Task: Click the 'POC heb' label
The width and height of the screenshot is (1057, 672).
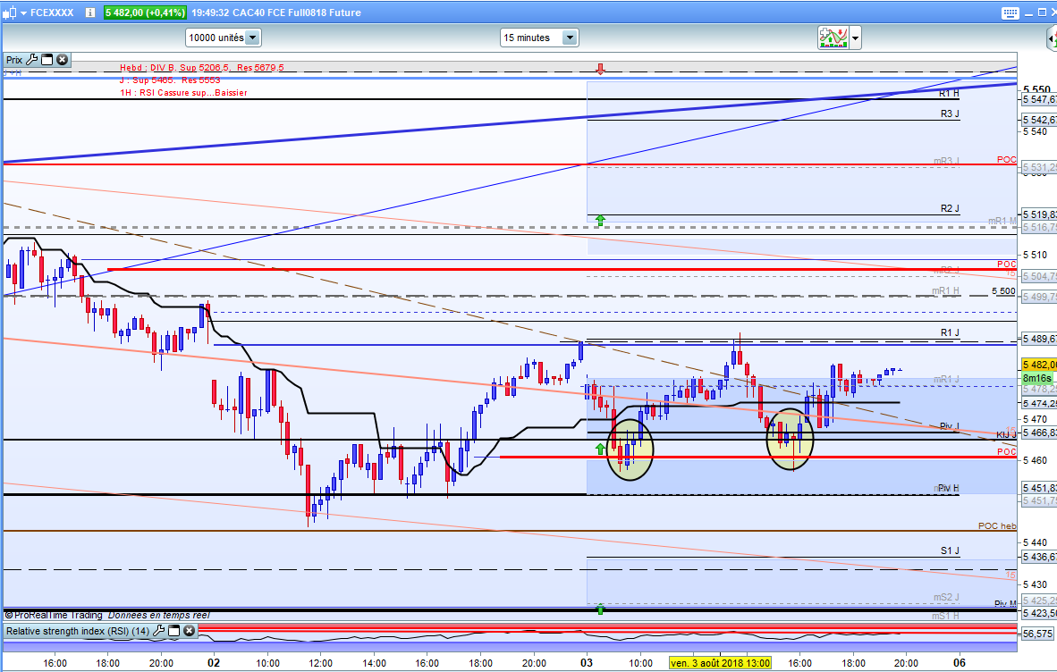Action: click(997, 525)
